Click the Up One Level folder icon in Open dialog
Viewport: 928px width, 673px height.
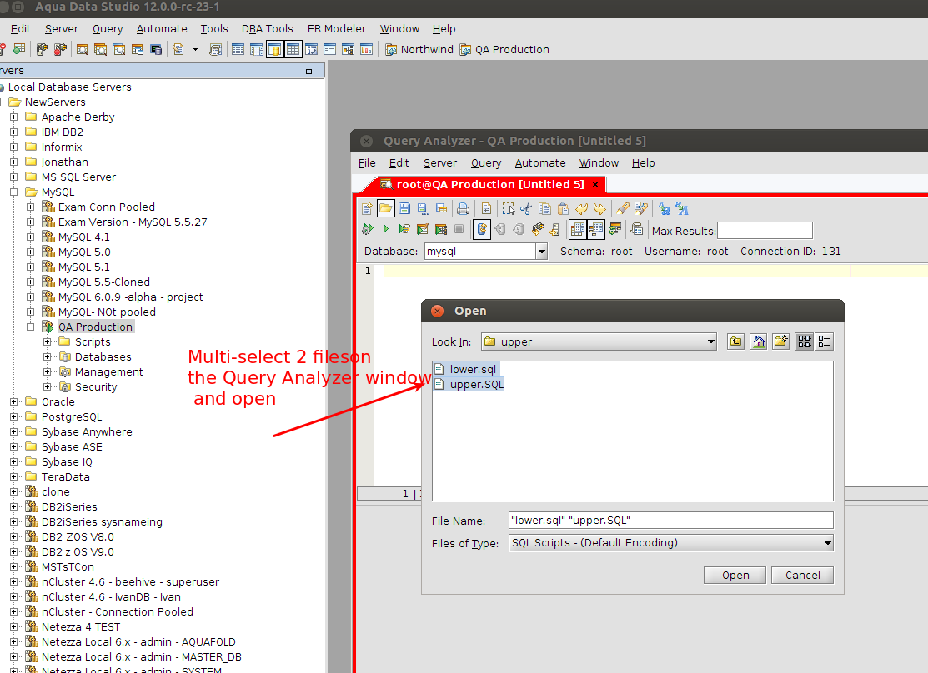(x=735, y=341)
